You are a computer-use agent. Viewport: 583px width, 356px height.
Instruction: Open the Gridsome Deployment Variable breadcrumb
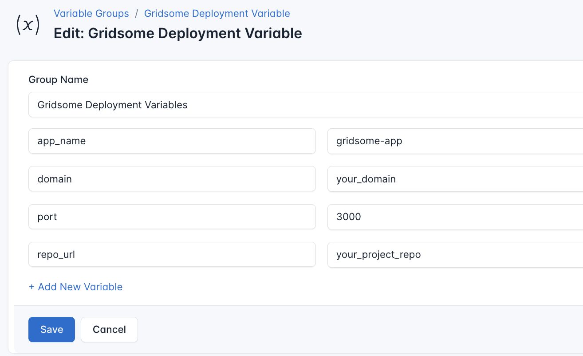(x=217, y=13)
